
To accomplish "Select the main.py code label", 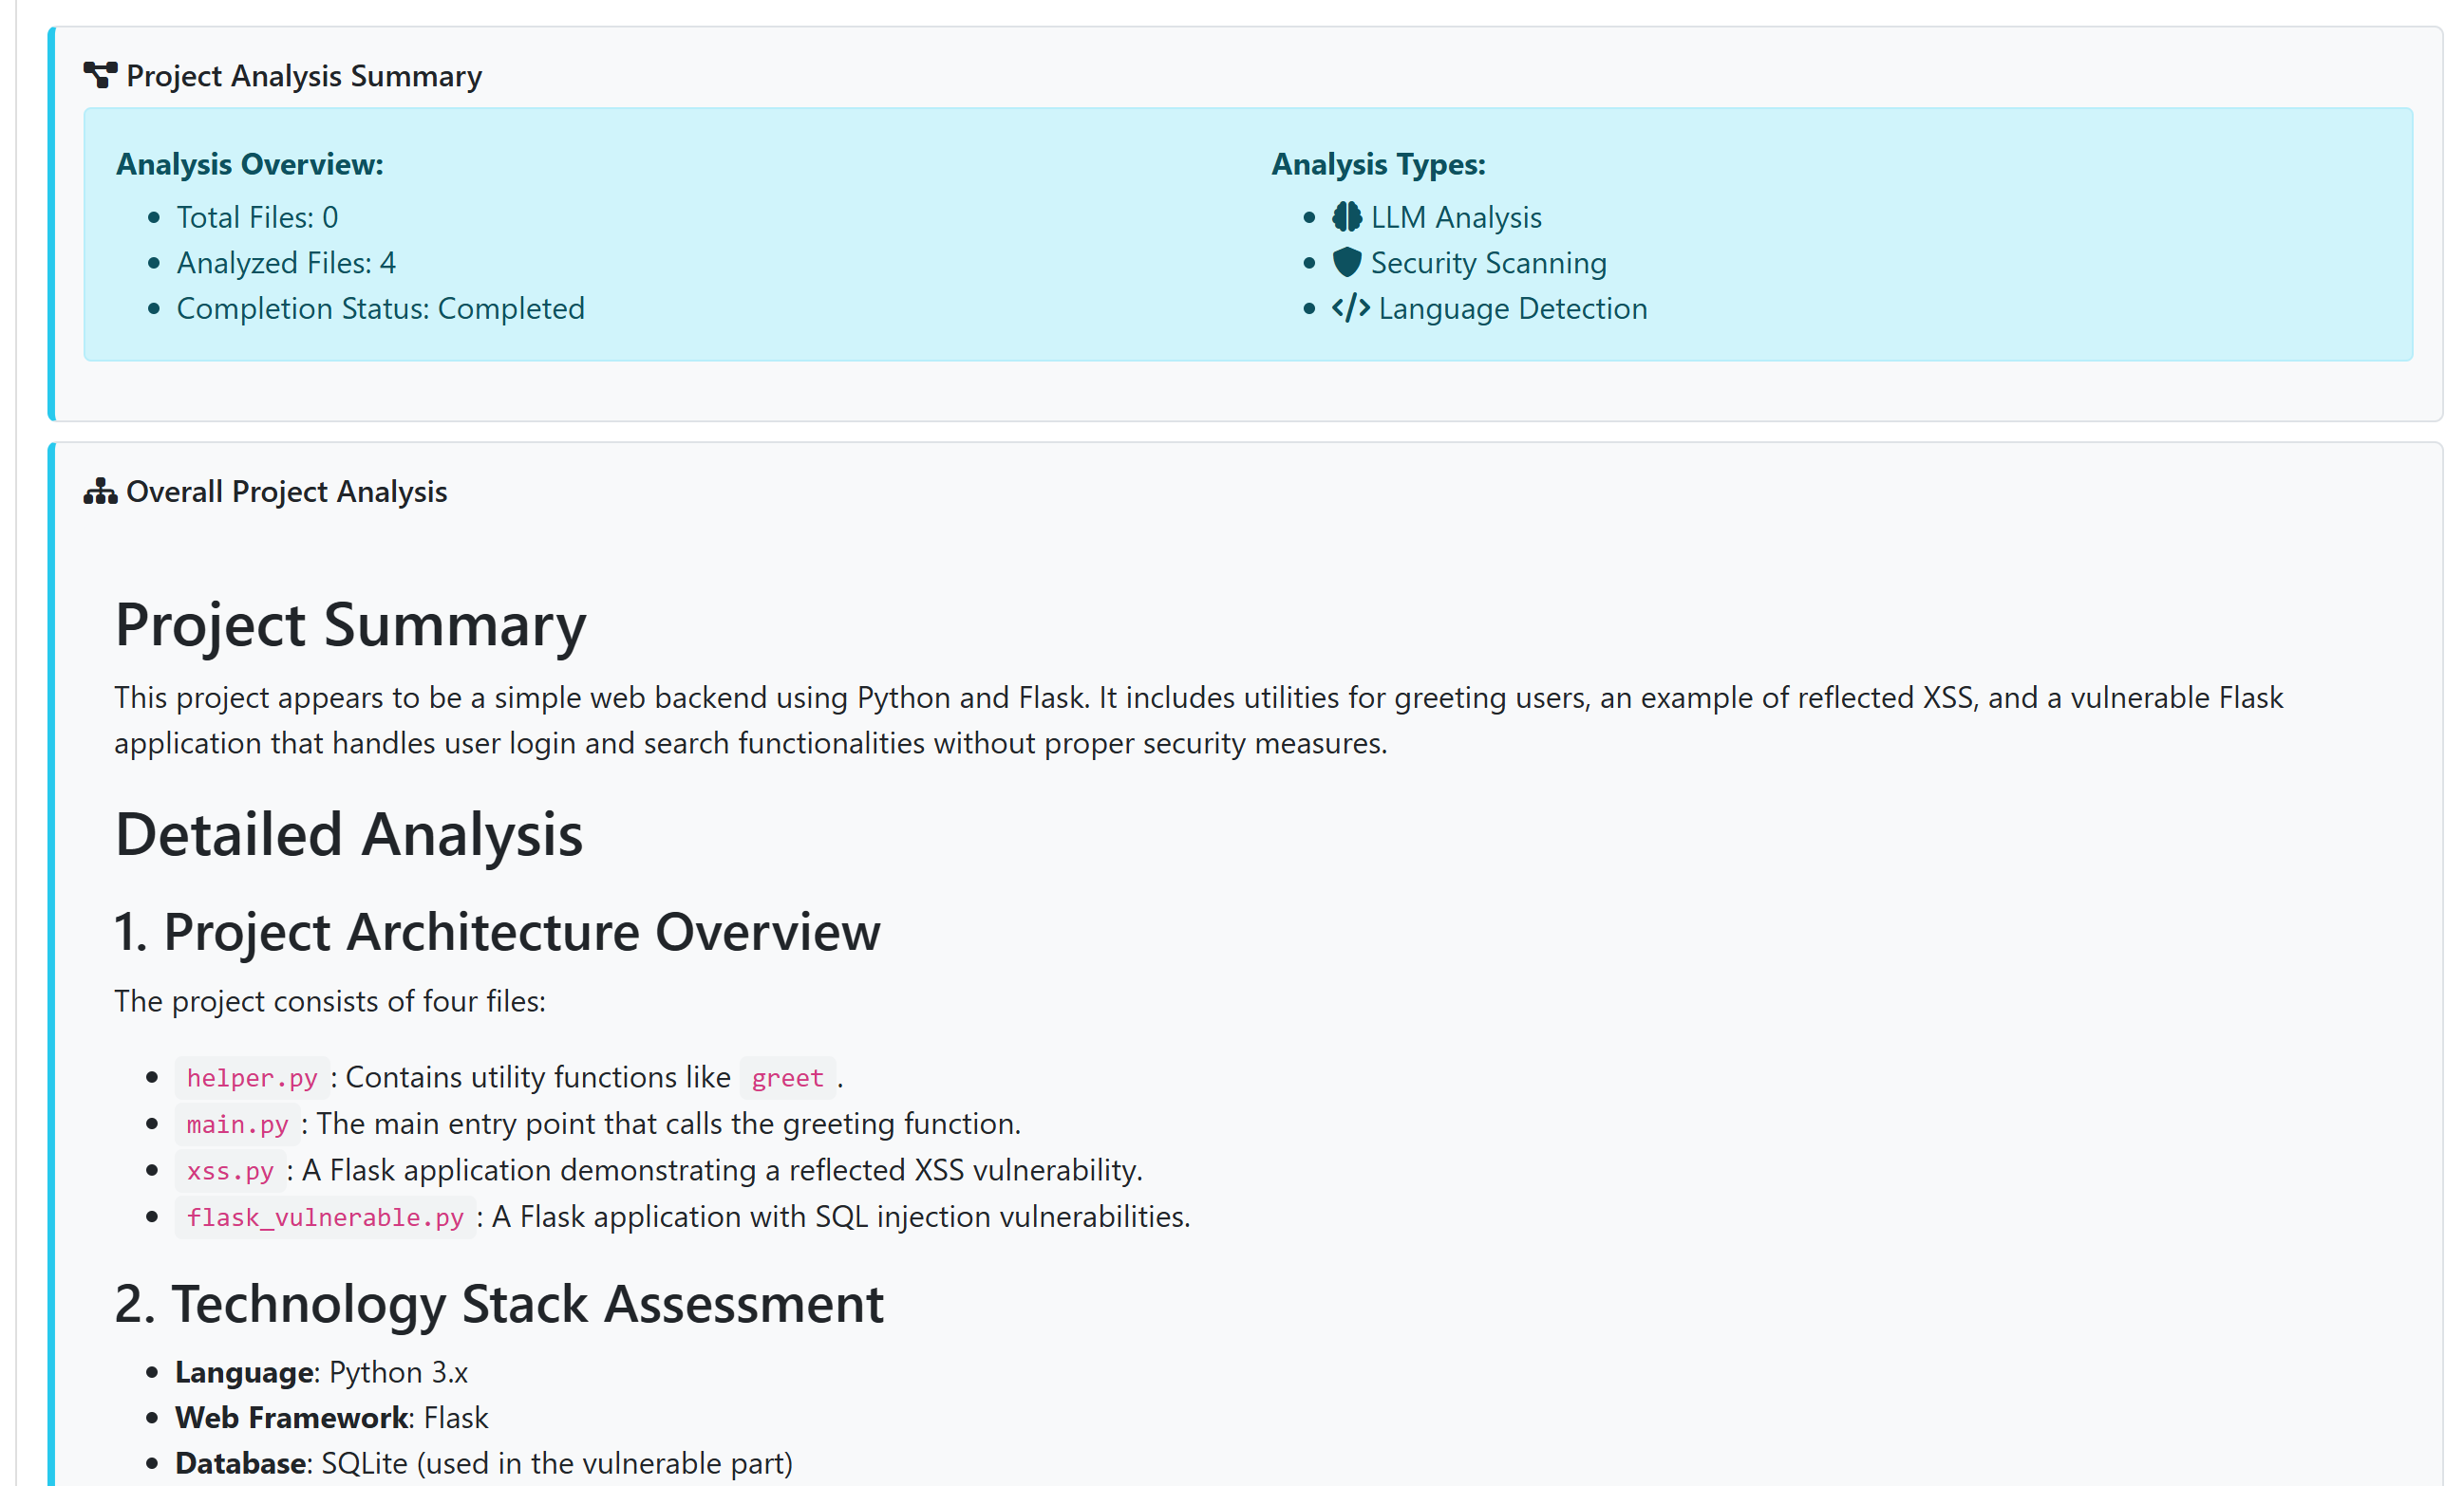I will pos(237,1125).
